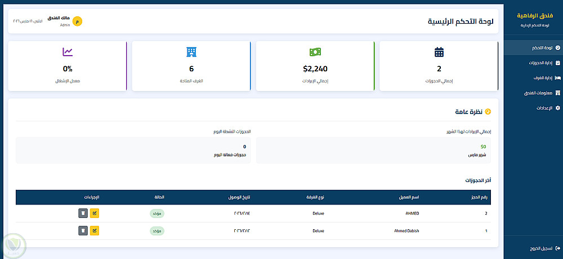
Task: Click the blue building icon on the available rooms card
Action: coord(191,52)
